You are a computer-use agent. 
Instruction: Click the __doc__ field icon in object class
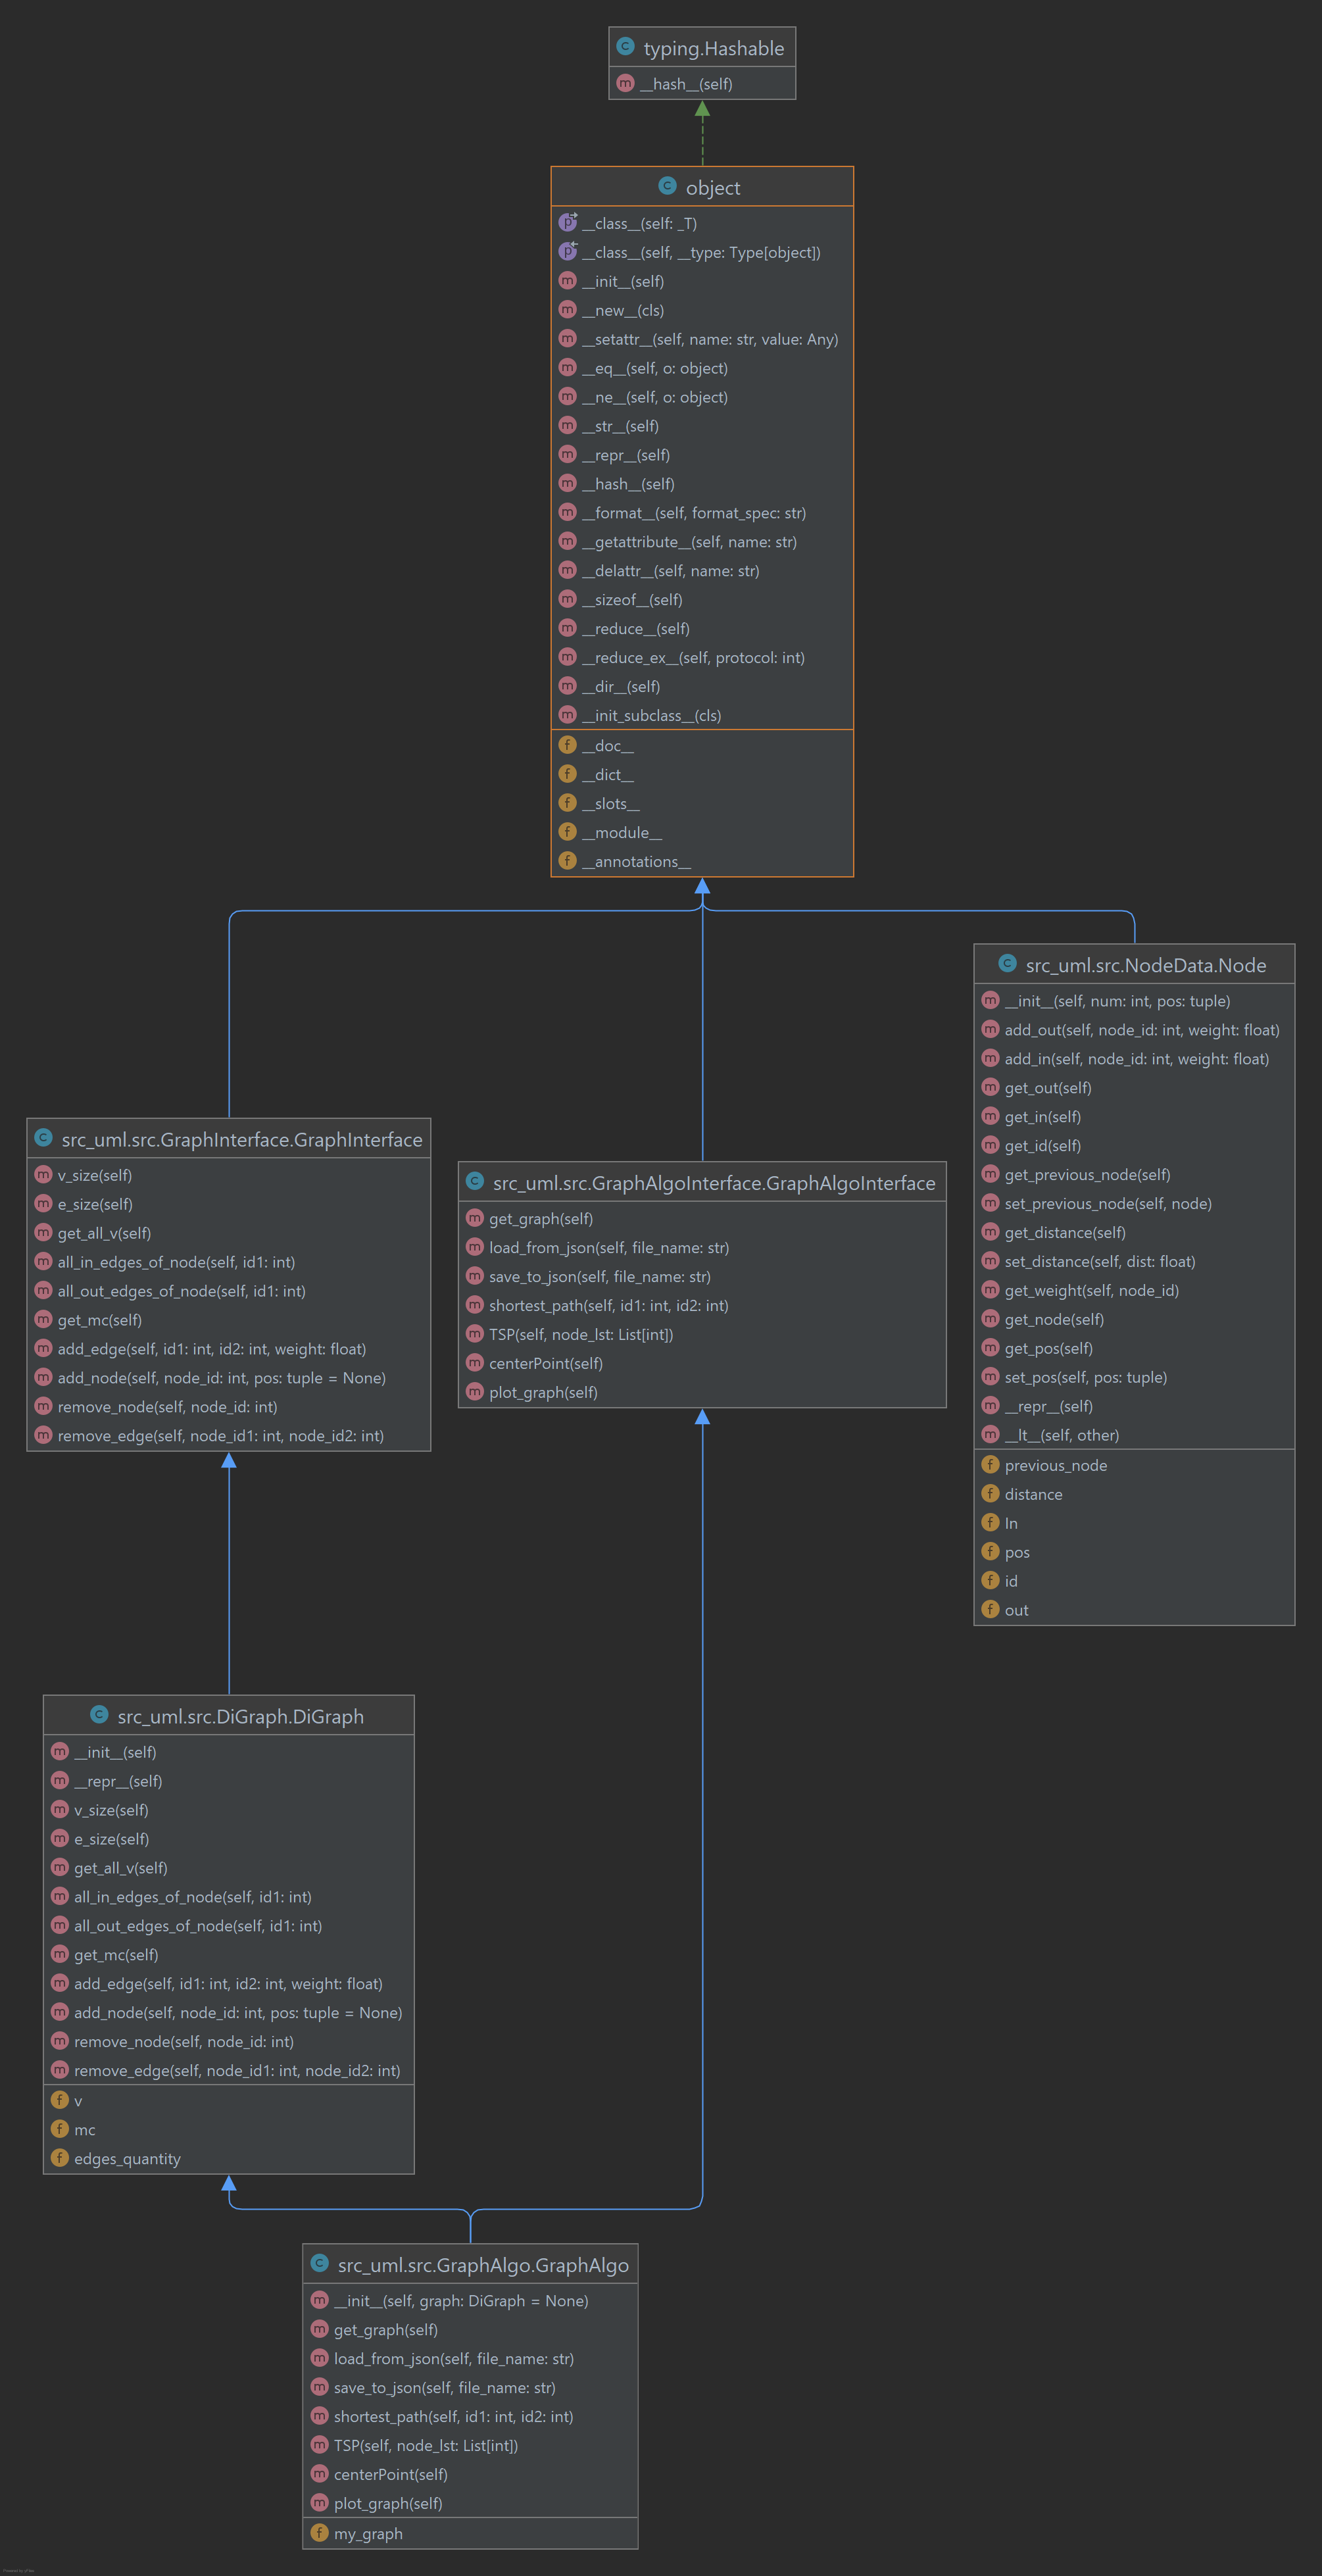click(x=567, y=745)
